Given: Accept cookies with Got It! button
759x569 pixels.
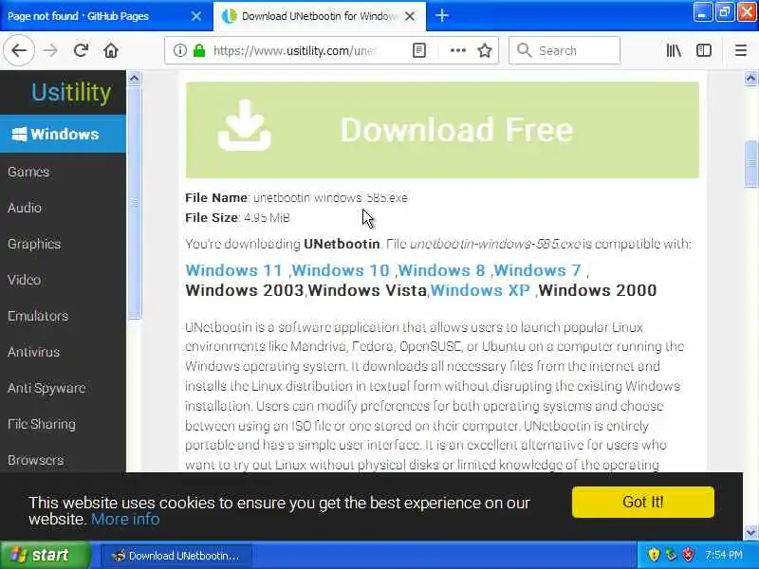Looking at the screenshot, I should pyautogui.click(x=643, y=503).
